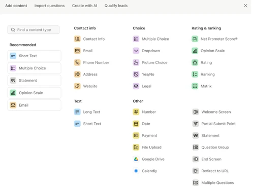Image resolution: width=254 pixels, height=190 pixels.
Task: Click the Opinion Scale icon in Rating section
Action: click(195, 51)
